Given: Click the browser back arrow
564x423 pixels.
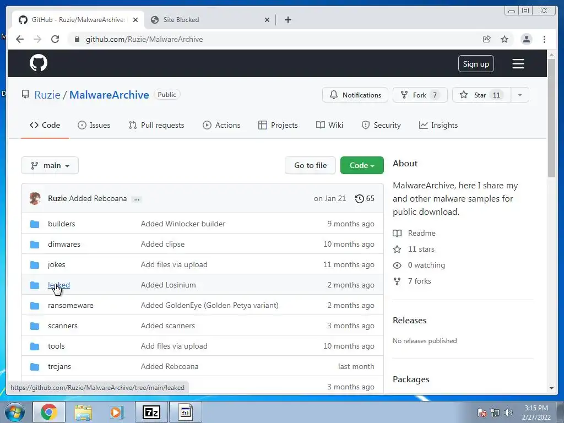Looking at the screenshot, I should click(x=20, y=39).
